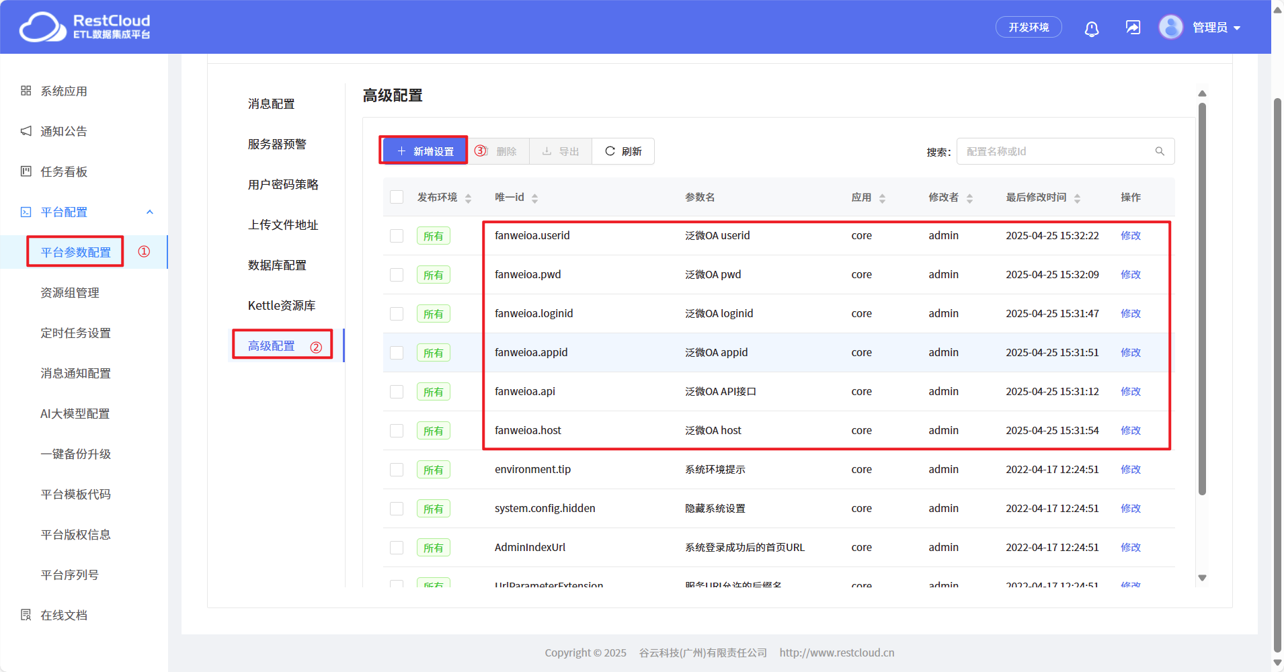Sort by 最后修改时间 column arrows
This screenshot has width=1284, height=672.
(x=1077, y=198)
